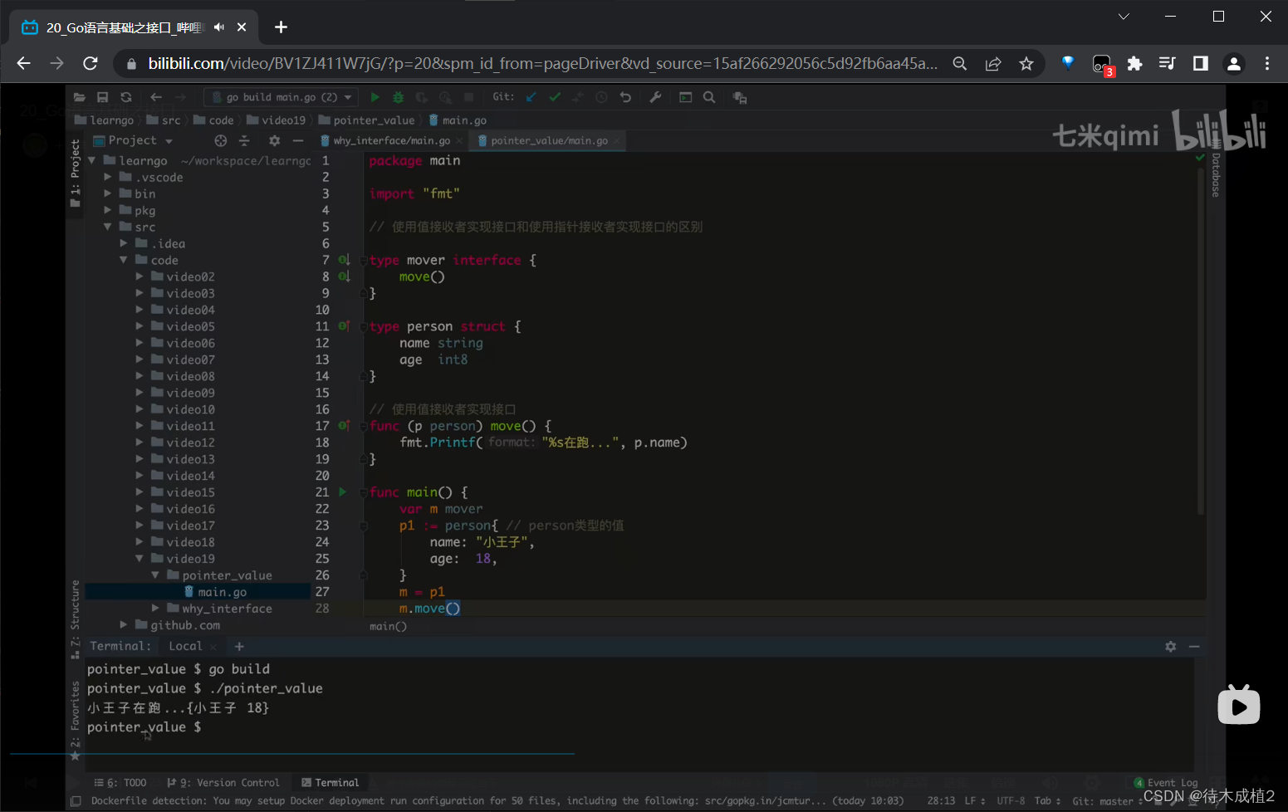Screen dimensions: 1288x812
Task: Click the Git Update Project blue arrow
Action: [x=531, y=97]
